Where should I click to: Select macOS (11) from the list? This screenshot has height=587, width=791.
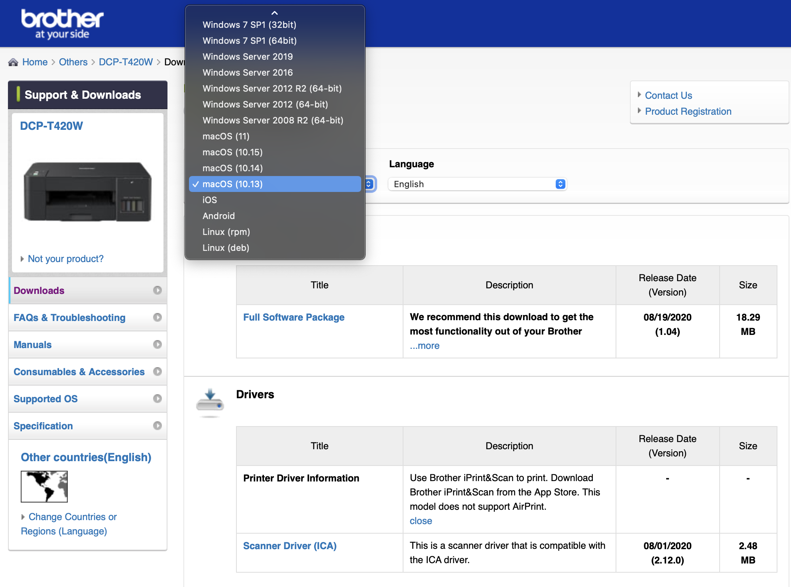click(226, 136)
